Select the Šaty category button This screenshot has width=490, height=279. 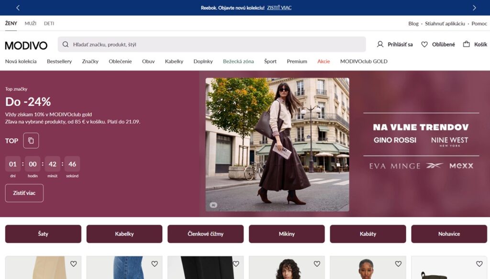point(43,234)
